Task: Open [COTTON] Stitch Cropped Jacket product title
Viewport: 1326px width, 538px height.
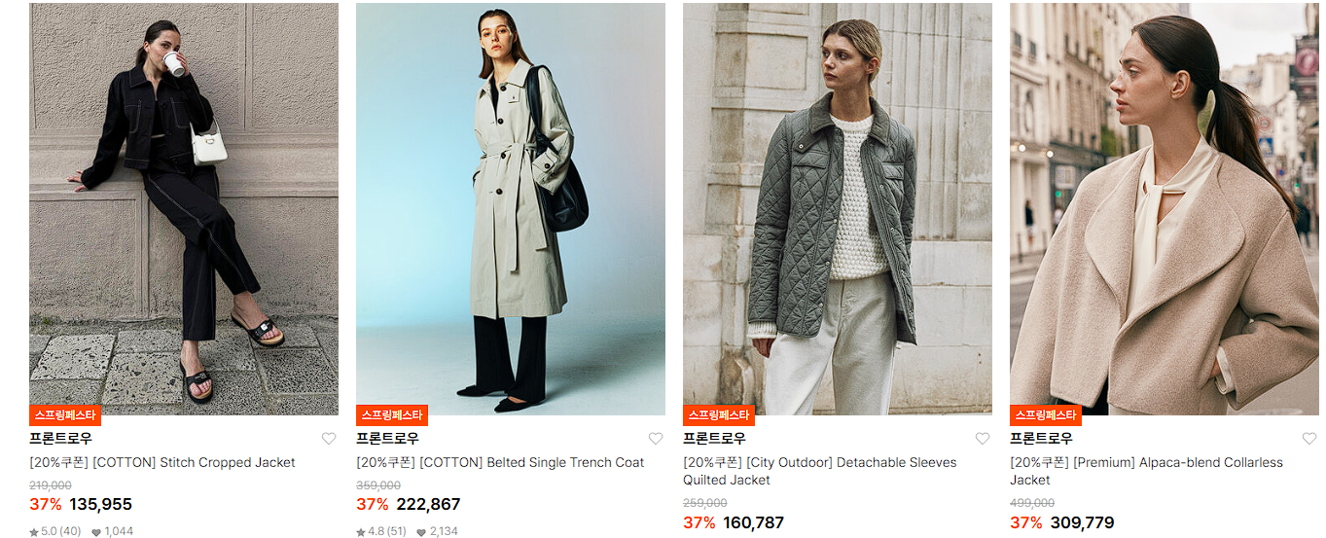Action: point(162,462)
